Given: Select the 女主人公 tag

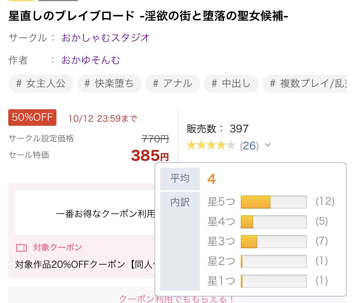Looking at the screenshot, I should click(x=41, y=83).
